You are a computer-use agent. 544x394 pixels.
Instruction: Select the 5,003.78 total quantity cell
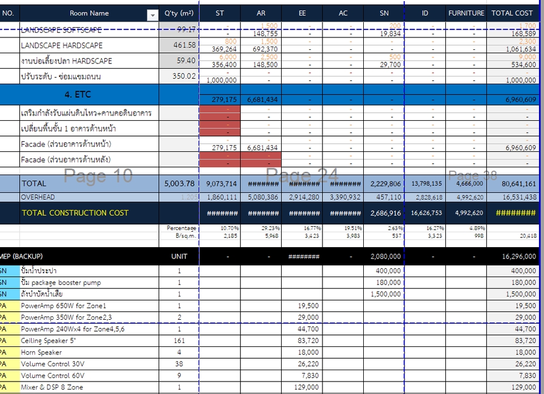[178, 184]
